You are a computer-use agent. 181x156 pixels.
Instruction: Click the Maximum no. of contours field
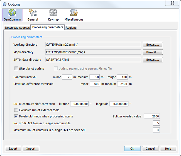click(x=156, y=130)
